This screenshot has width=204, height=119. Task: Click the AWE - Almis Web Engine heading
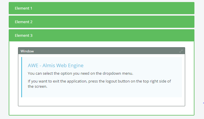click(x=55, y=65)
